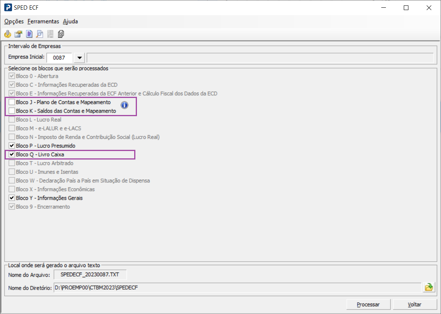Click the Bloco U - Imunes e Isentas checkbox
The height and width of the screenshot is (314, 441).
pyautogui.click(x=12, y=172)
